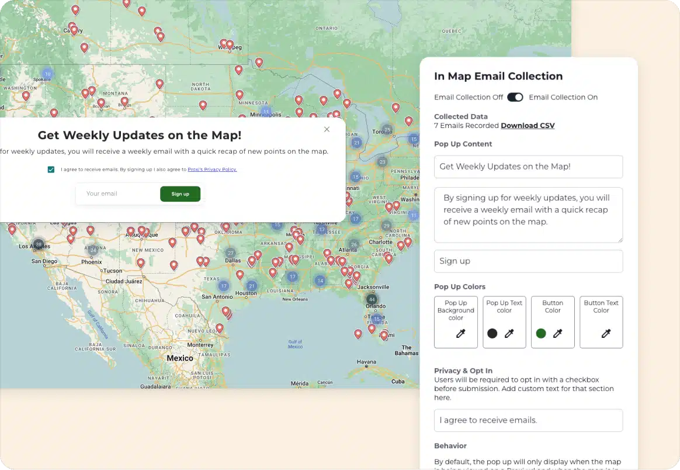This screenshot has height=470, width=680.
Task: Click the black Pop Up Text color swatch
Action: 492,333
